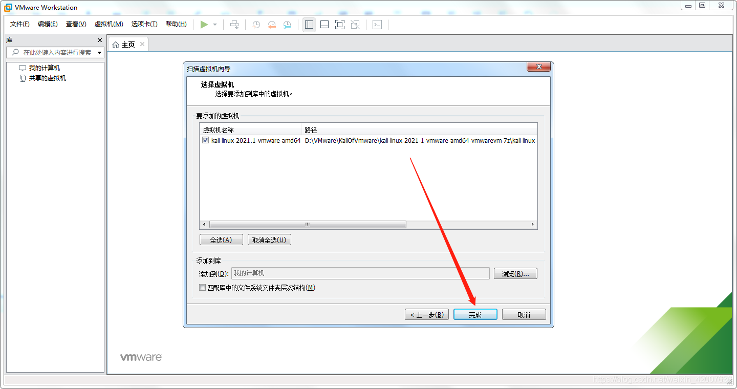This screenshot has width=737, height=389.
Task: Click the scroll left arrow of VM list
Action: click(204, 224)
